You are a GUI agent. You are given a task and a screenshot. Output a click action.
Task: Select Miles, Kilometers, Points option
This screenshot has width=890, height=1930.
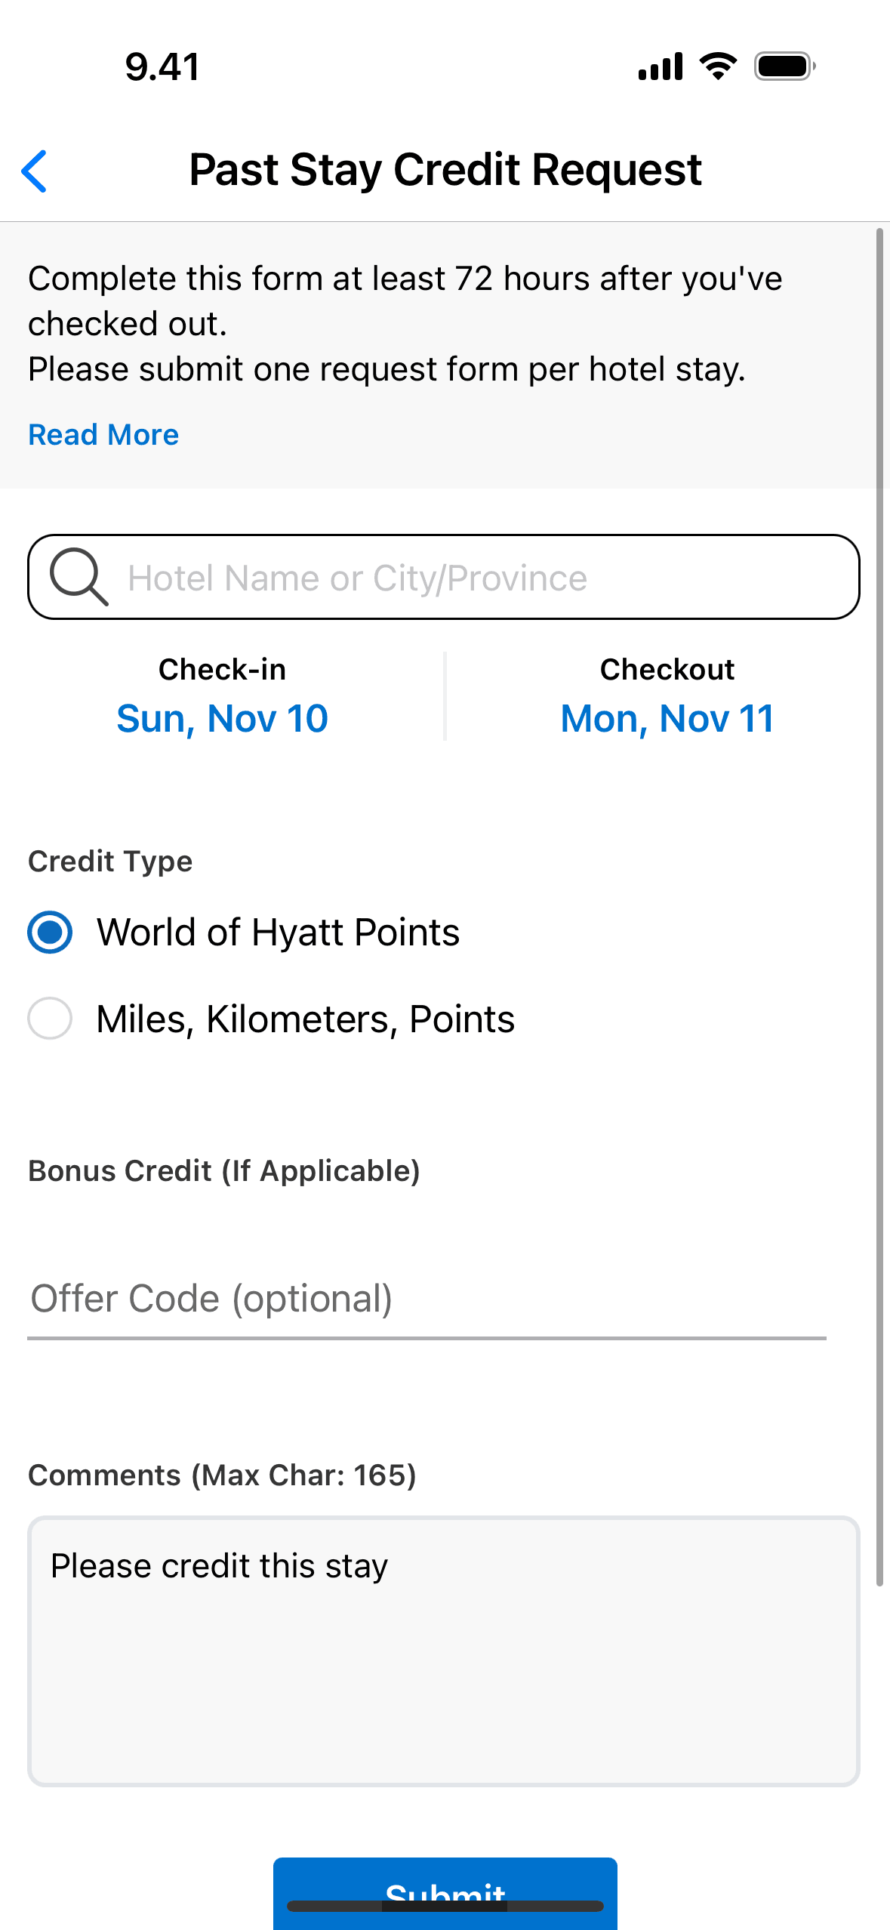click(x=50, y=1019)
